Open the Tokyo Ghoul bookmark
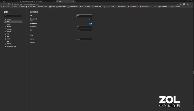The width and height of the screenshot is (194, 111). click(109, 7)
